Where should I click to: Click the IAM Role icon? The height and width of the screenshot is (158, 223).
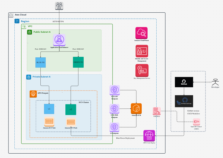[x=157, y=111]
